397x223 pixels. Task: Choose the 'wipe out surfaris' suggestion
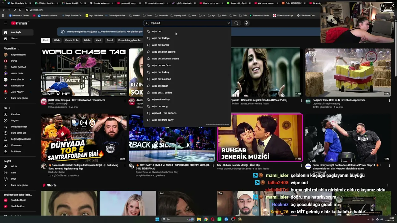[x=187, y=65]
